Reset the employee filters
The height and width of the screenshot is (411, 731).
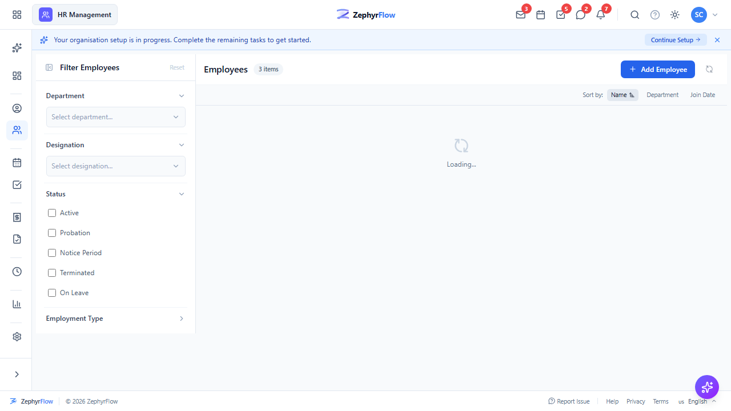(x=177, y=67)
